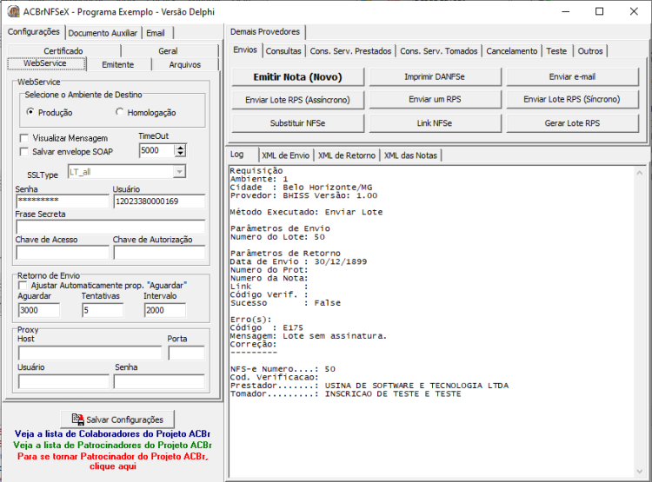Click the Proxy Host input field
This screenshot has width=652, height=482.
point(90,353)
